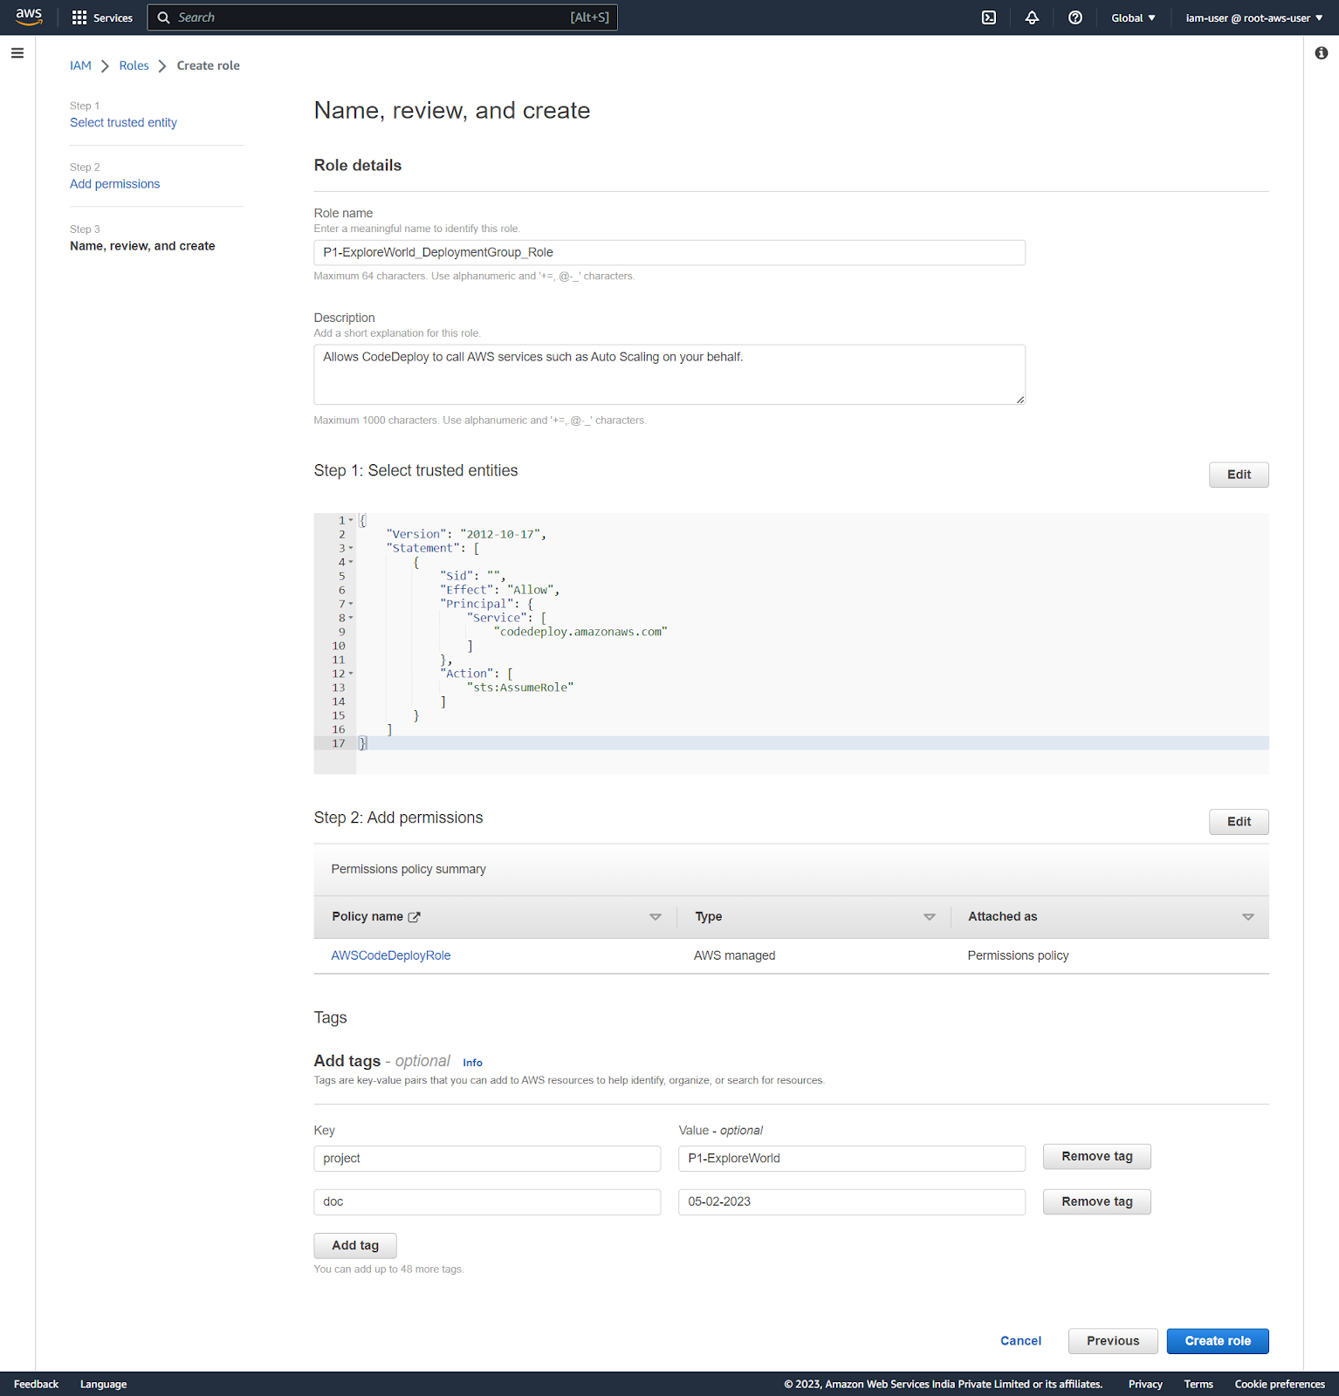Viewport: 1339px width, 1396px height.
Task: Click the doc tag key field
Action: tap(487, 1202)
